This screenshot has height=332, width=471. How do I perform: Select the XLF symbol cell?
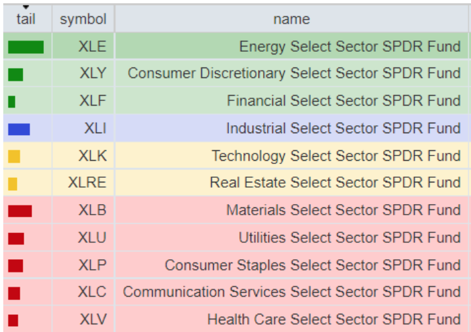(x=92, y=101)
